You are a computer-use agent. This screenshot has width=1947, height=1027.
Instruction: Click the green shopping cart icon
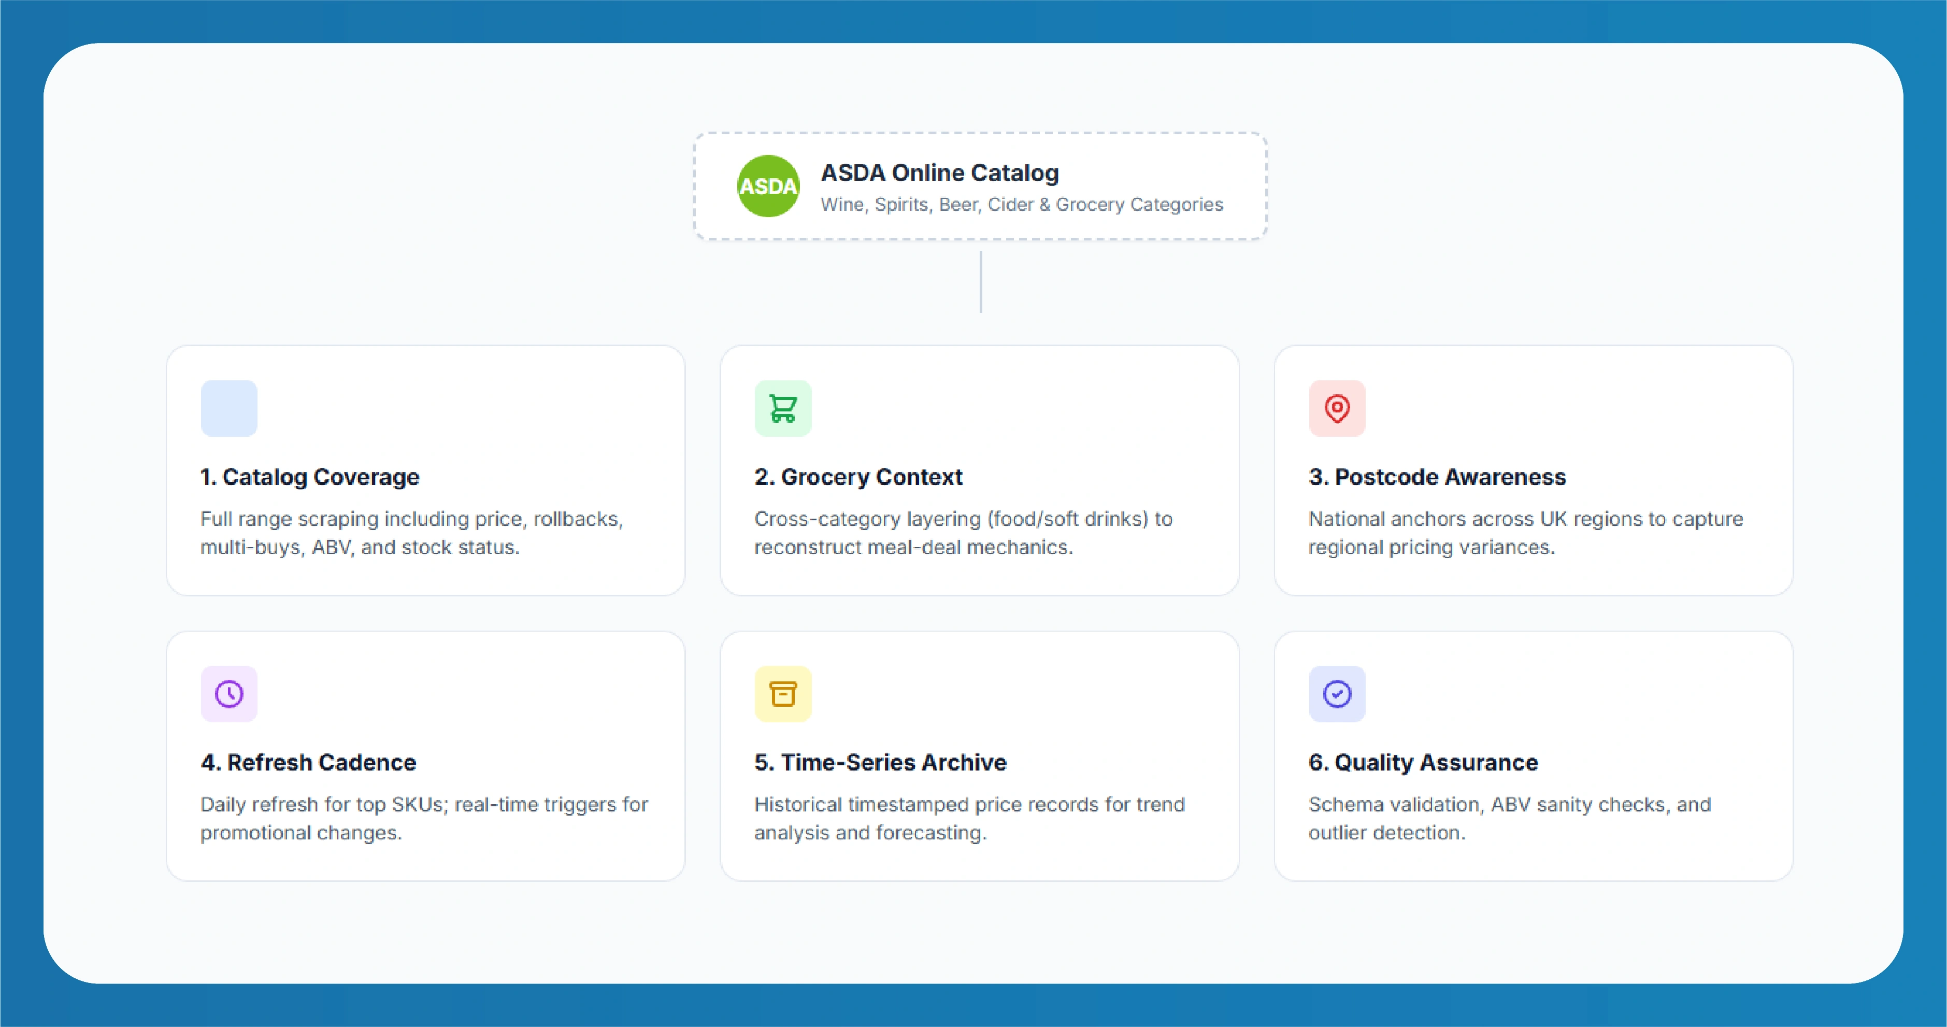(x=783, y=408)
